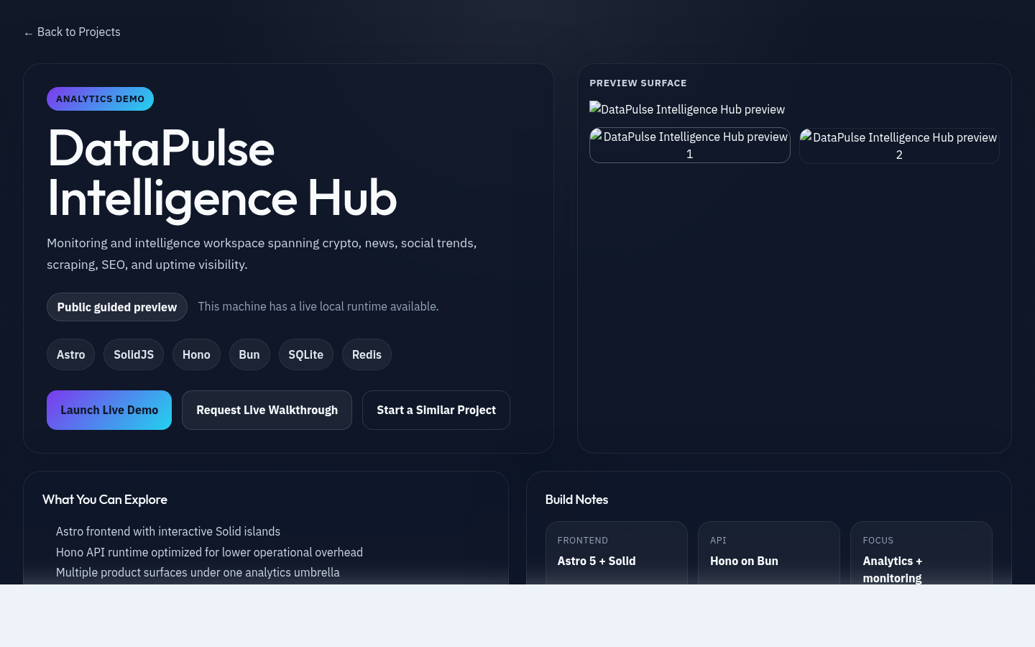Click the ANALYTICS DEMO badge
Screen dimensions: 1035x647
tap(100, 98)
